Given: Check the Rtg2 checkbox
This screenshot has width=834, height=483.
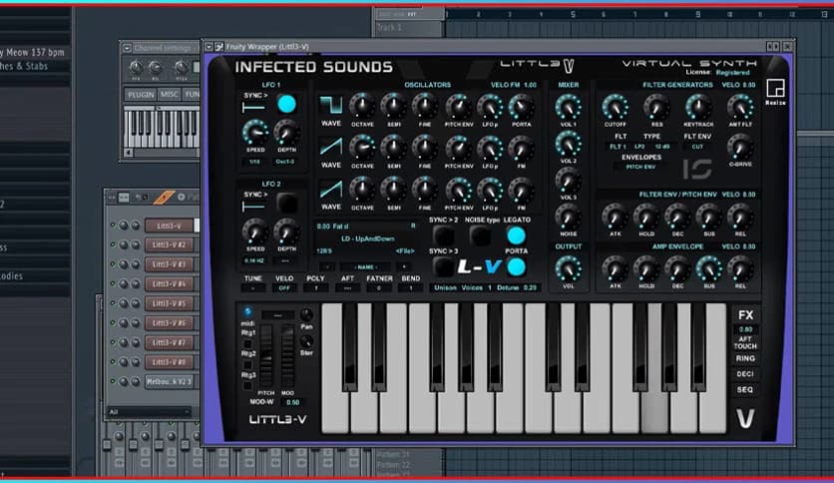Looking at the screenshot, I should [x=247, y=365].
